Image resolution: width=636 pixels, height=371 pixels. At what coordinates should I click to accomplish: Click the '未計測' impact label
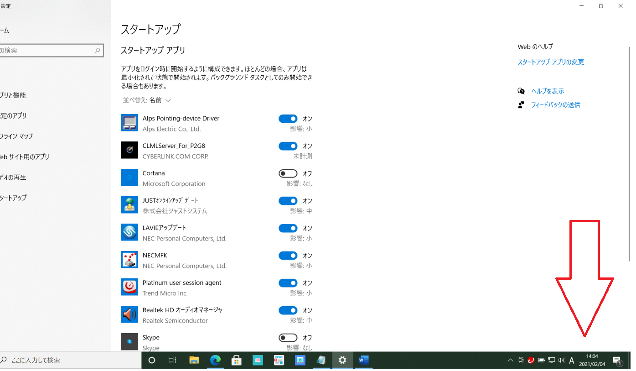coord(303,157)
